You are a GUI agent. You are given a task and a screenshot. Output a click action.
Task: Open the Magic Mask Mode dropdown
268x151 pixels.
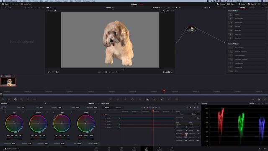tap(181, 125)
